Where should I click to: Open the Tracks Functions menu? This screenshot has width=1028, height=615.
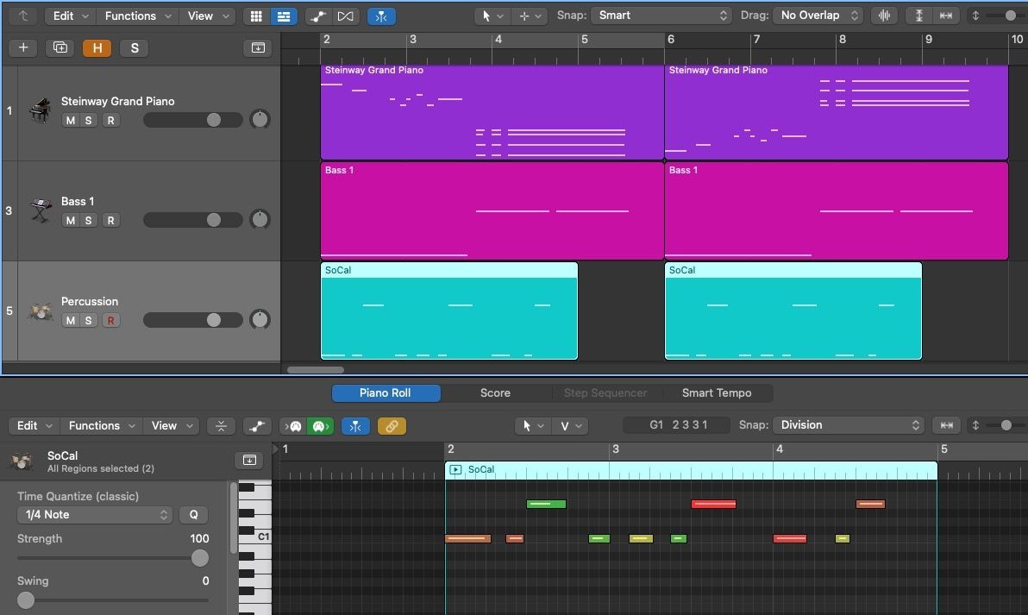tap(138, 16)
